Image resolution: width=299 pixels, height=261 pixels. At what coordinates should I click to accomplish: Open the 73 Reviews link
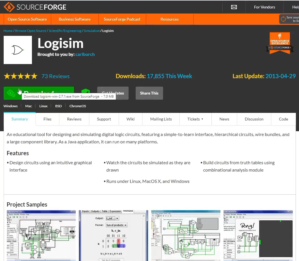tap(55, 76)
